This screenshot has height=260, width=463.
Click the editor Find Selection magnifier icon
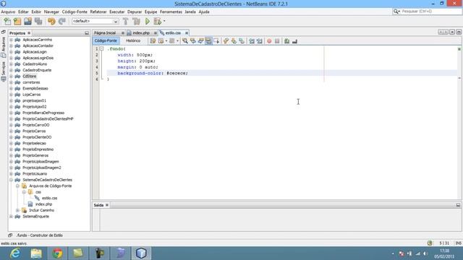pos(185,41)
